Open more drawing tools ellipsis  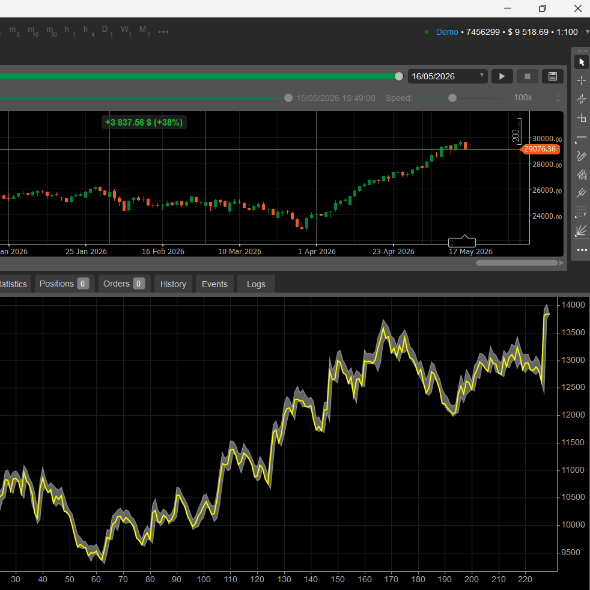click(582, 250)
